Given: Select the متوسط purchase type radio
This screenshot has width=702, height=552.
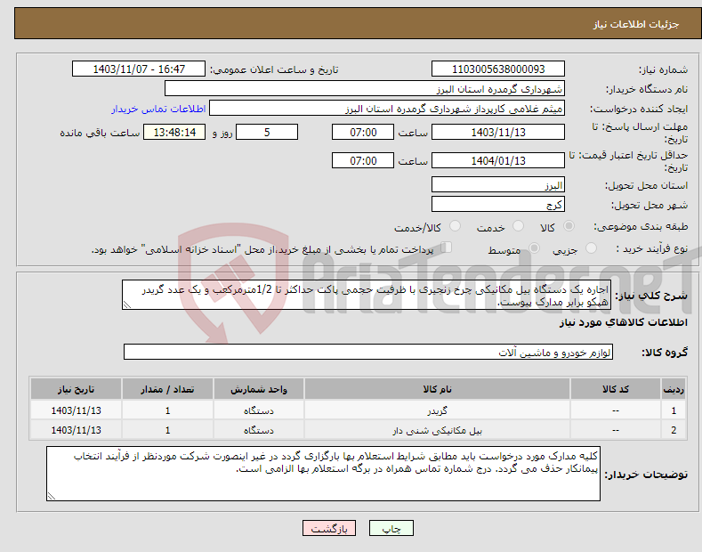Looking at the screenshot, I should click(x=534, y=248).
